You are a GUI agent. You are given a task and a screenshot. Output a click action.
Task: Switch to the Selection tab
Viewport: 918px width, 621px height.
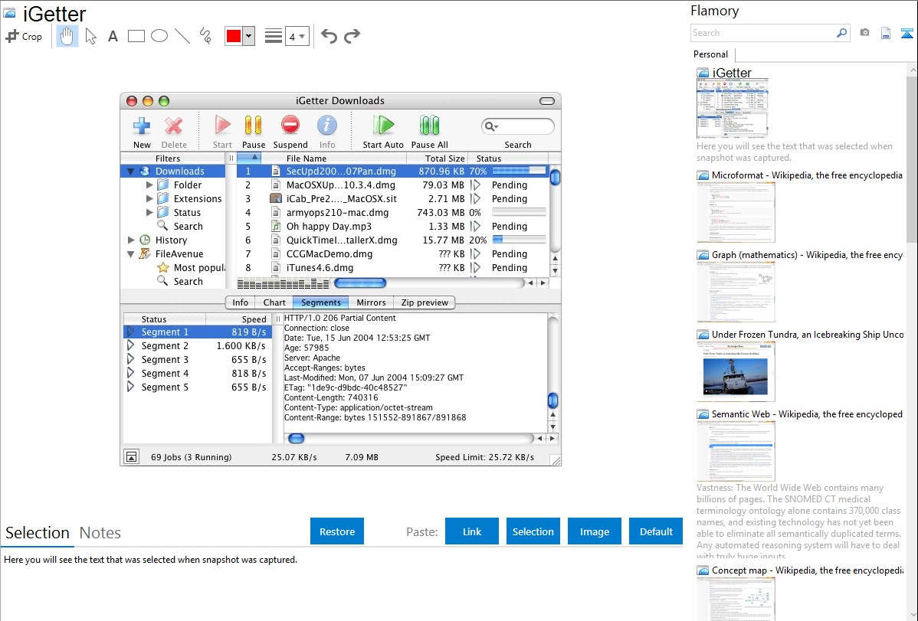click(38, 533)
